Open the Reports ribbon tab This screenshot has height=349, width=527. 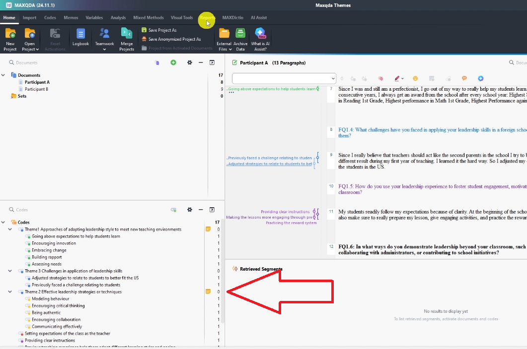(x=207, y=18)
